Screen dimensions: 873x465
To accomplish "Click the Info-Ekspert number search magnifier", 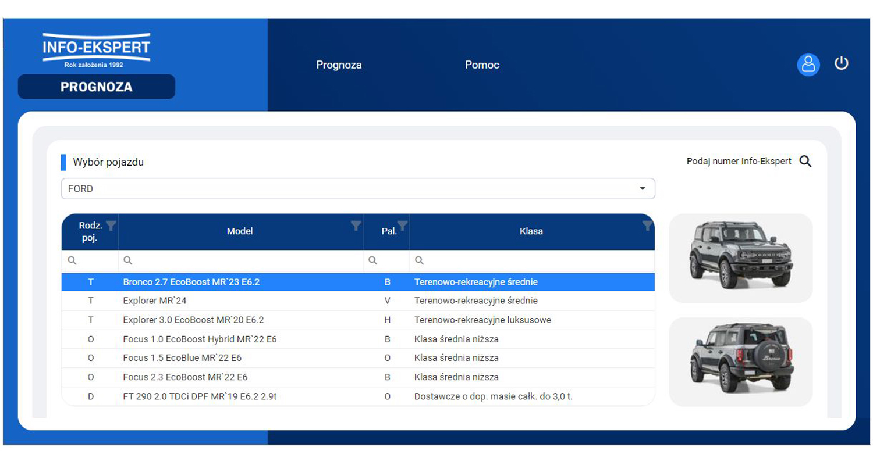I will [x=805, y=162].
